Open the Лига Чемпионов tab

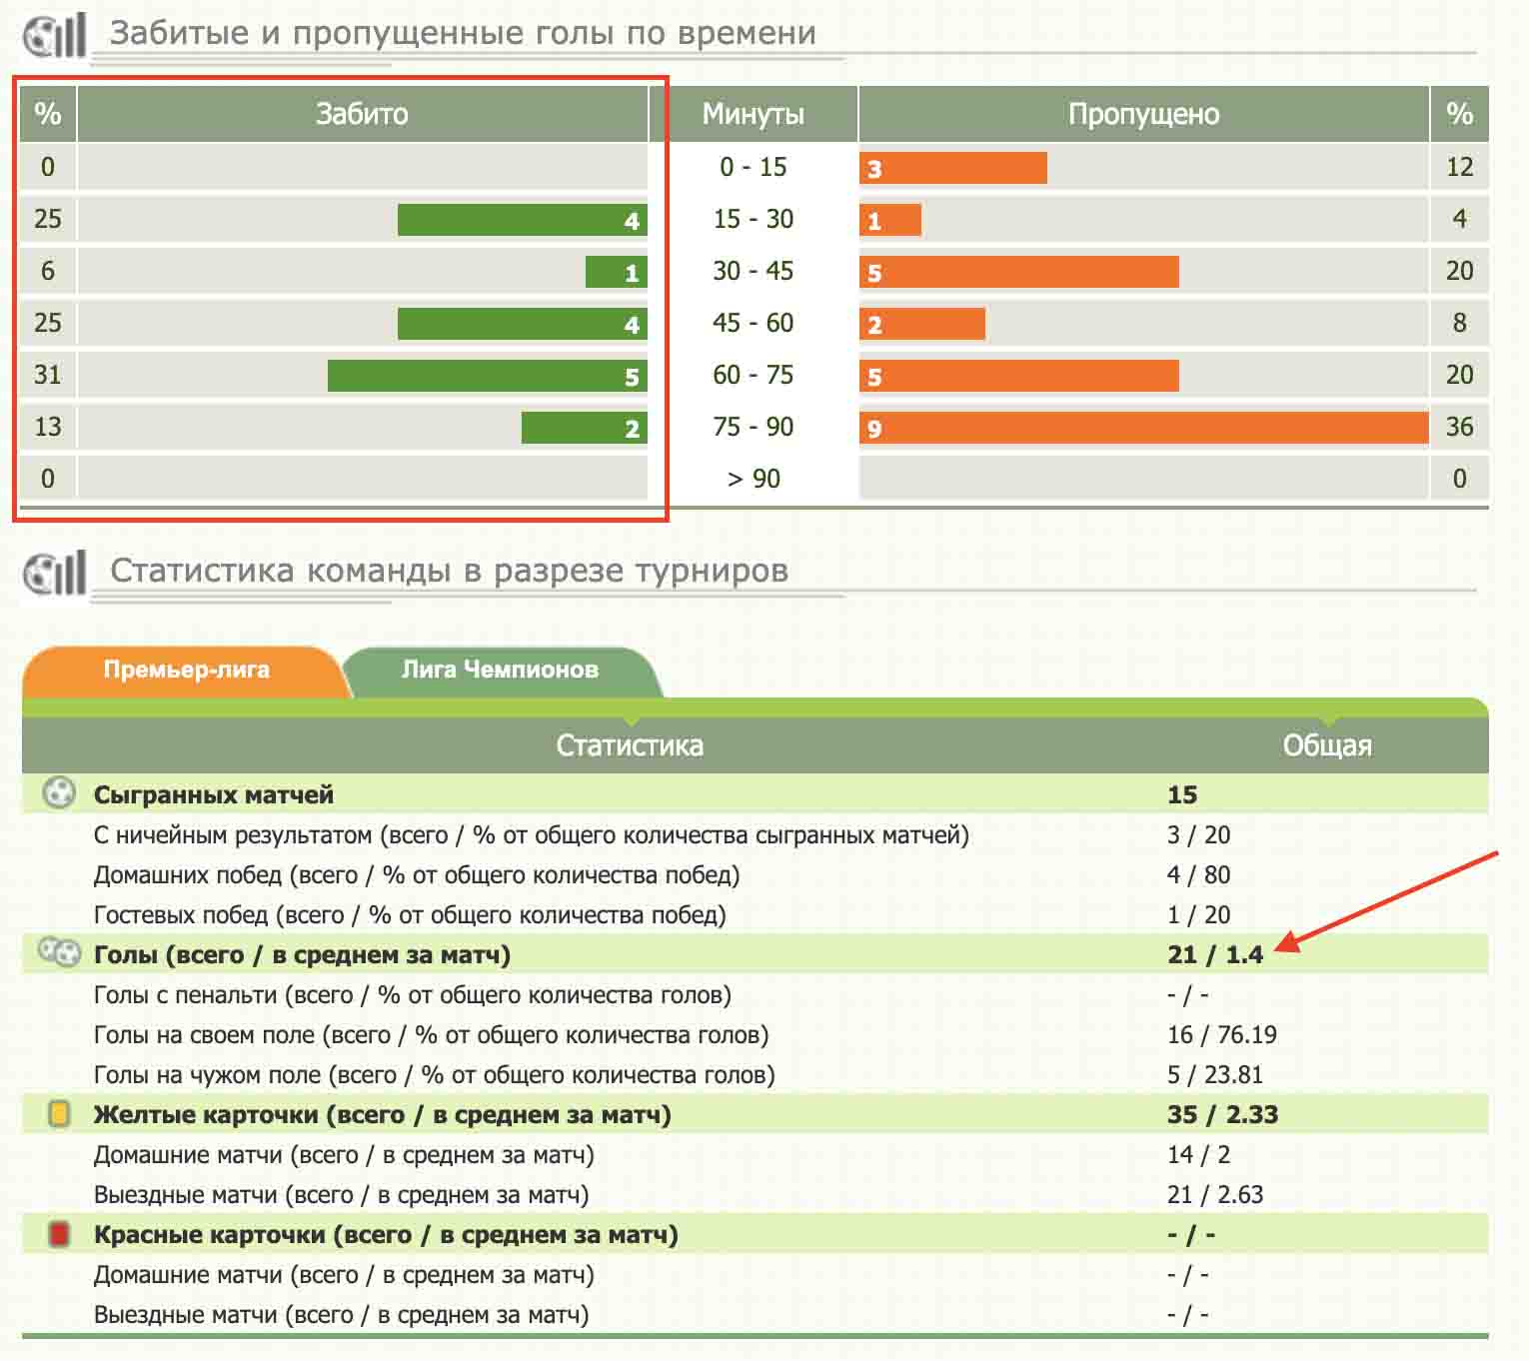tap(500, 670)
